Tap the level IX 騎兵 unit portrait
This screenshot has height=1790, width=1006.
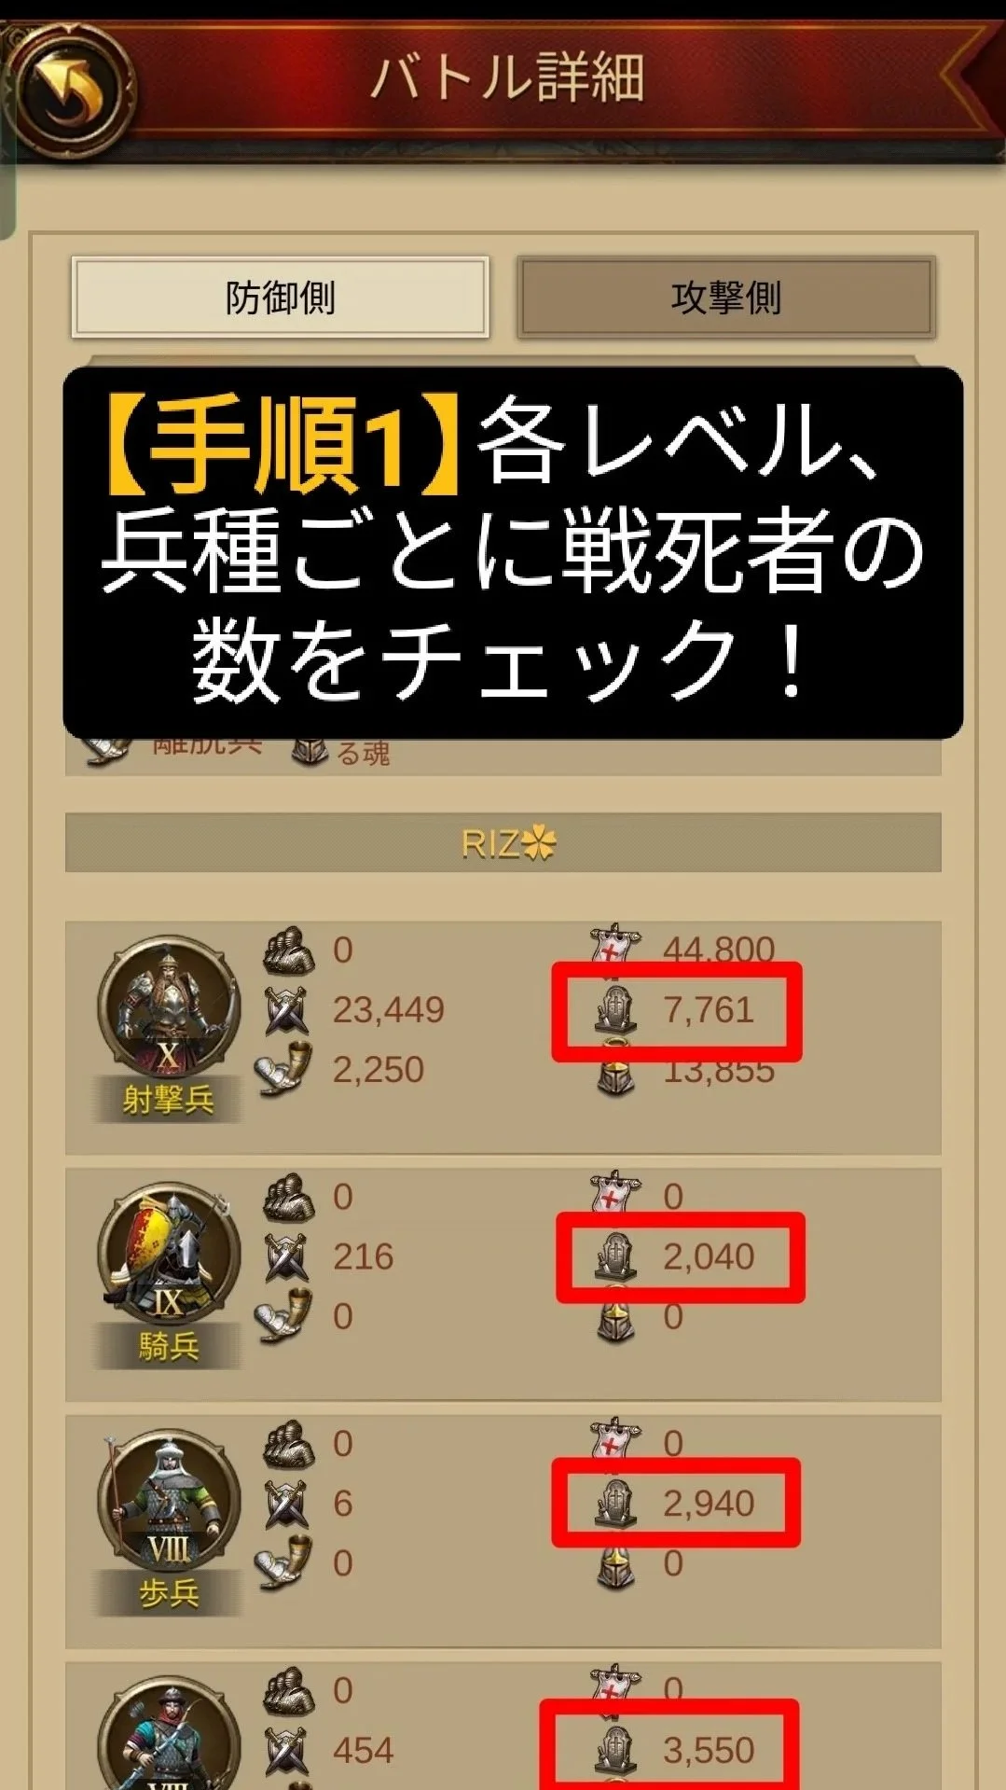tap(169, 1254)
